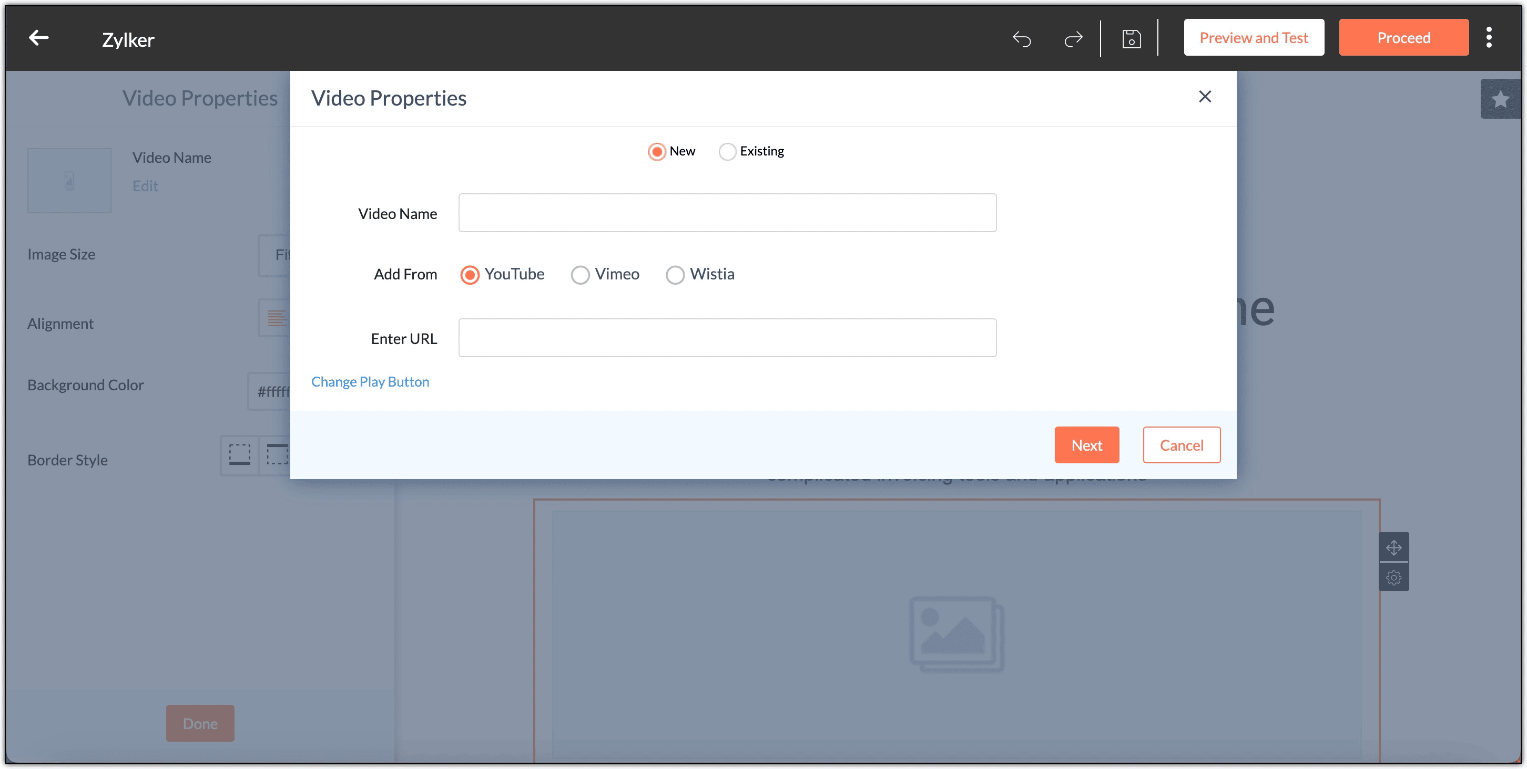
Task: Close the Video Properties dialog
Action: 1205,97
